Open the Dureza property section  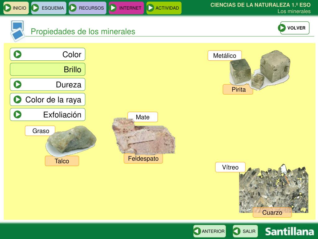pos(48,85)
